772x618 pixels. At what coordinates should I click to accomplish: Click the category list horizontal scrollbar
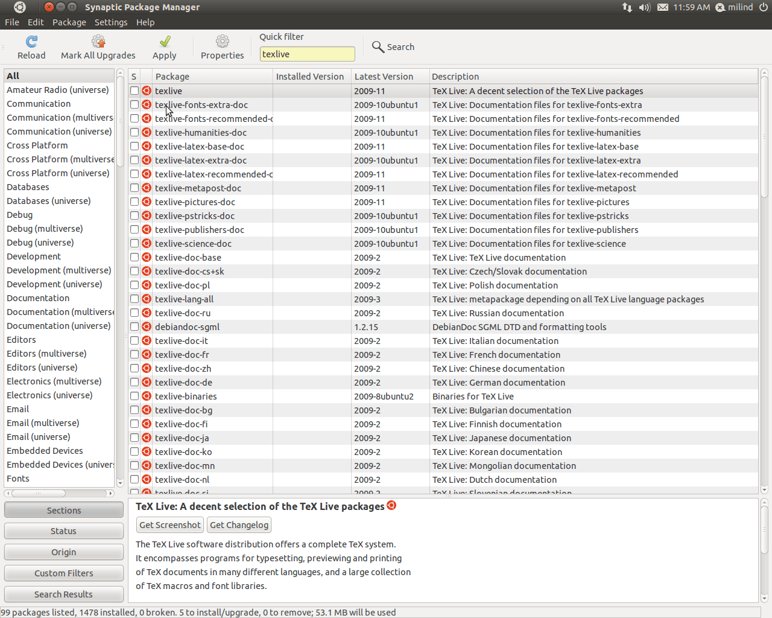[x=38, y=493]
